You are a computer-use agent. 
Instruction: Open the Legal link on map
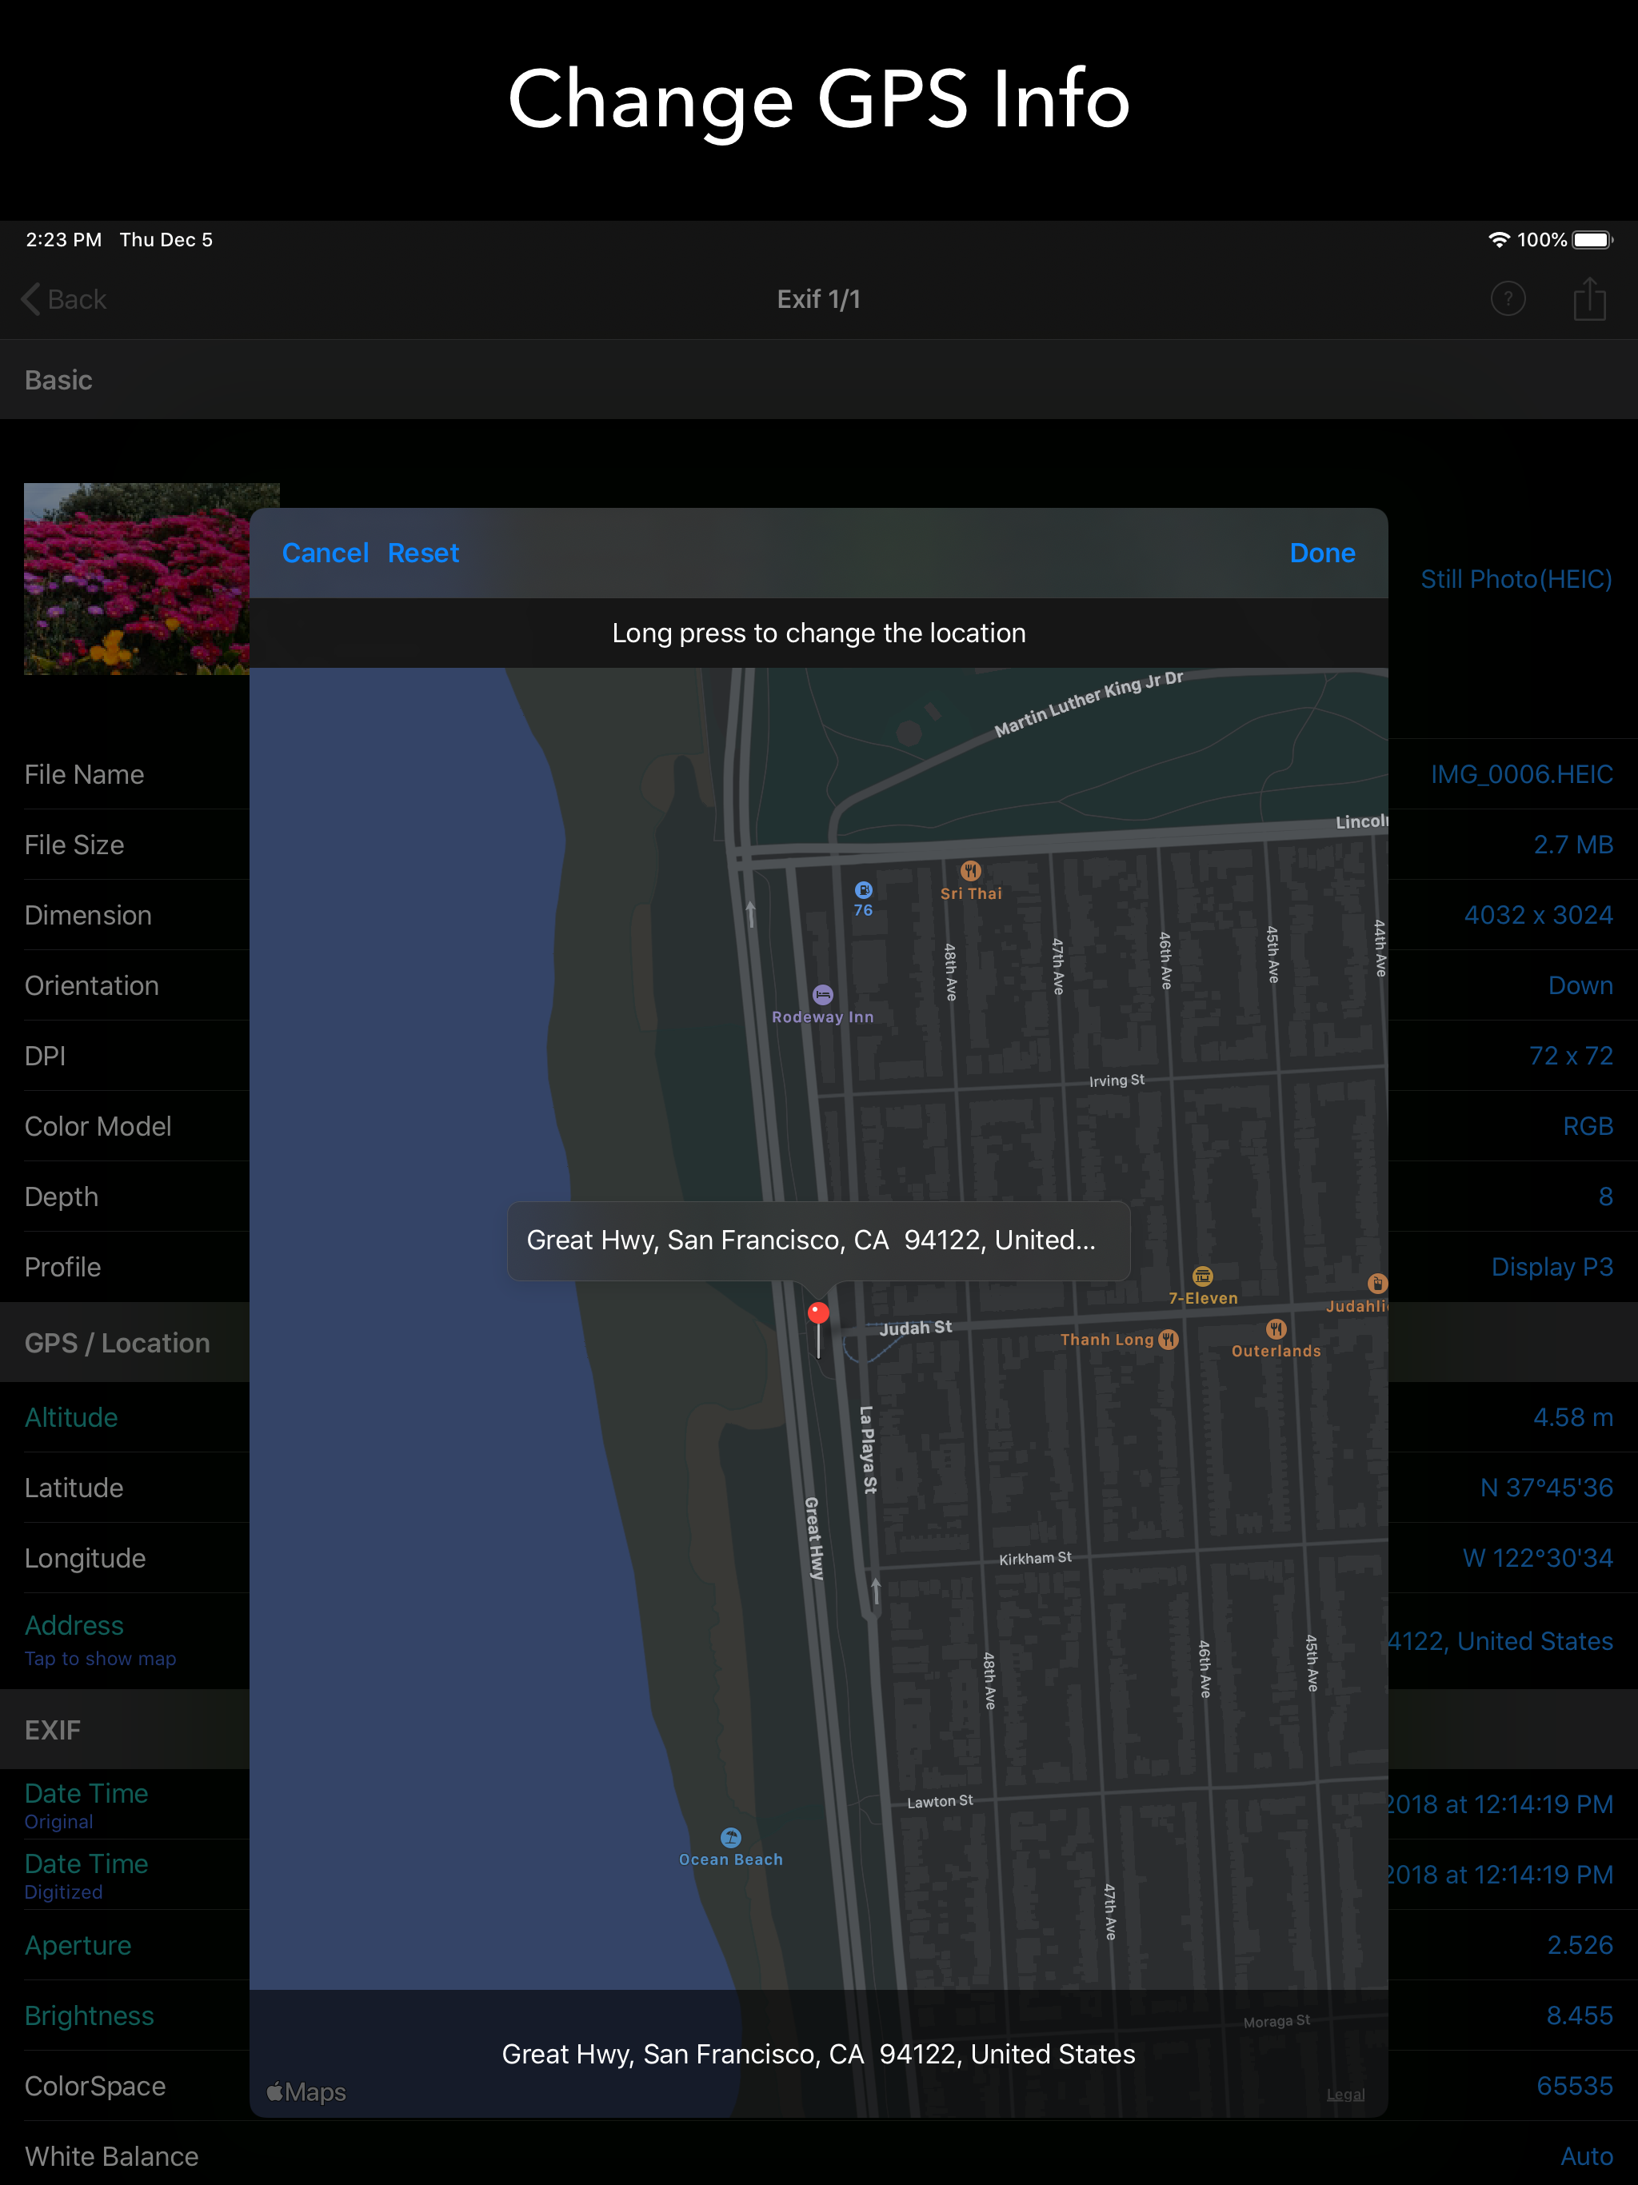click(x=1344, y=2094)
